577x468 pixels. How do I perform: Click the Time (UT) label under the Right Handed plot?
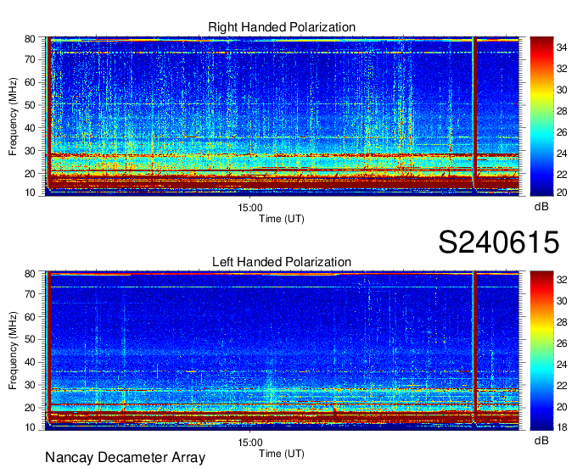(282, 219)
